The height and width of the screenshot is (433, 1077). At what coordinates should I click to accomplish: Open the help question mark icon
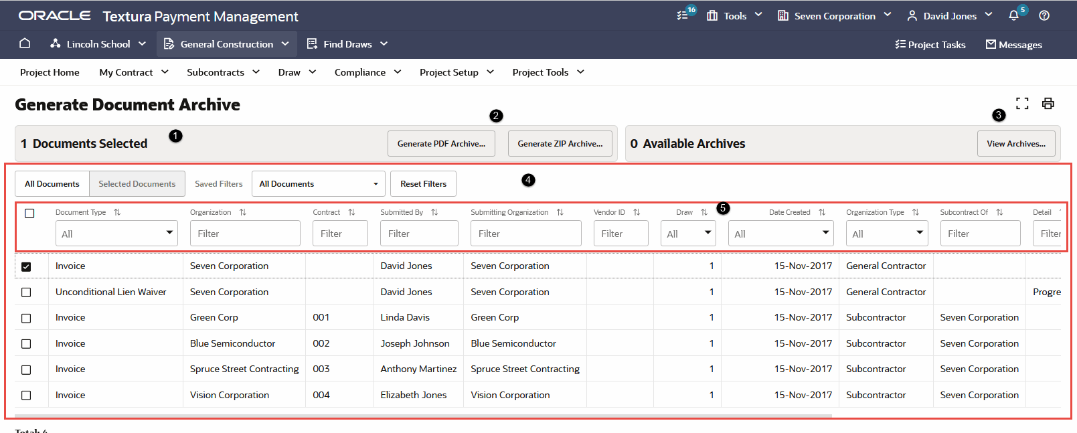(x=1044, y=15)
